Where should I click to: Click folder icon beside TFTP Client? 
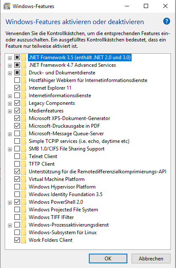tap(24, 164)
